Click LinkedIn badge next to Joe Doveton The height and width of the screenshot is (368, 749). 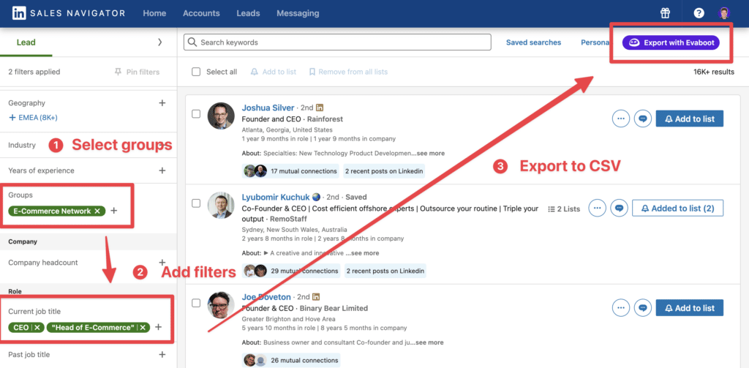click(316, 297)
